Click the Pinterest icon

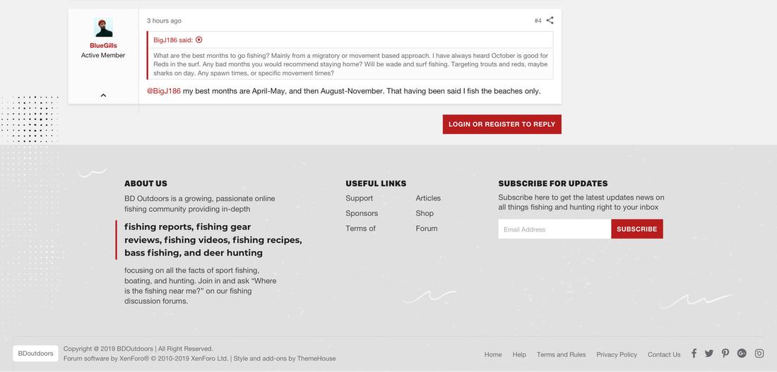tap(725, 354)
